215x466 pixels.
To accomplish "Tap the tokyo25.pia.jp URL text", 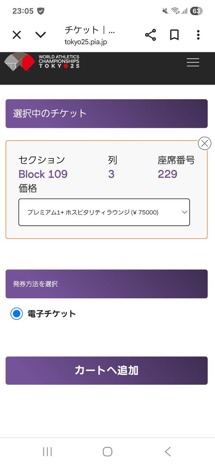I will (x=86, y=42).
